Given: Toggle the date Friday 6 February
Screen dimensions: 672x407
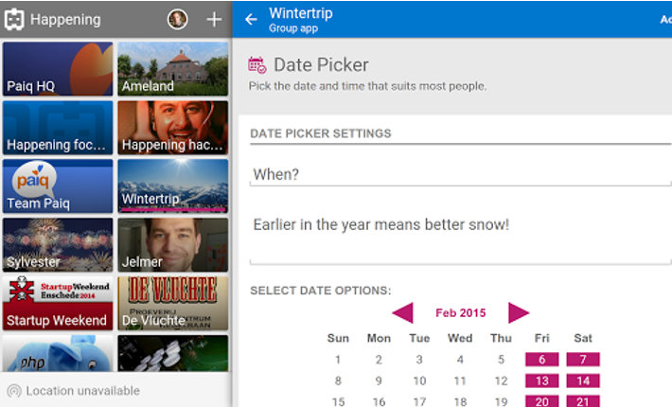Looking at the screenshot, I should click(x=542, y=360).
